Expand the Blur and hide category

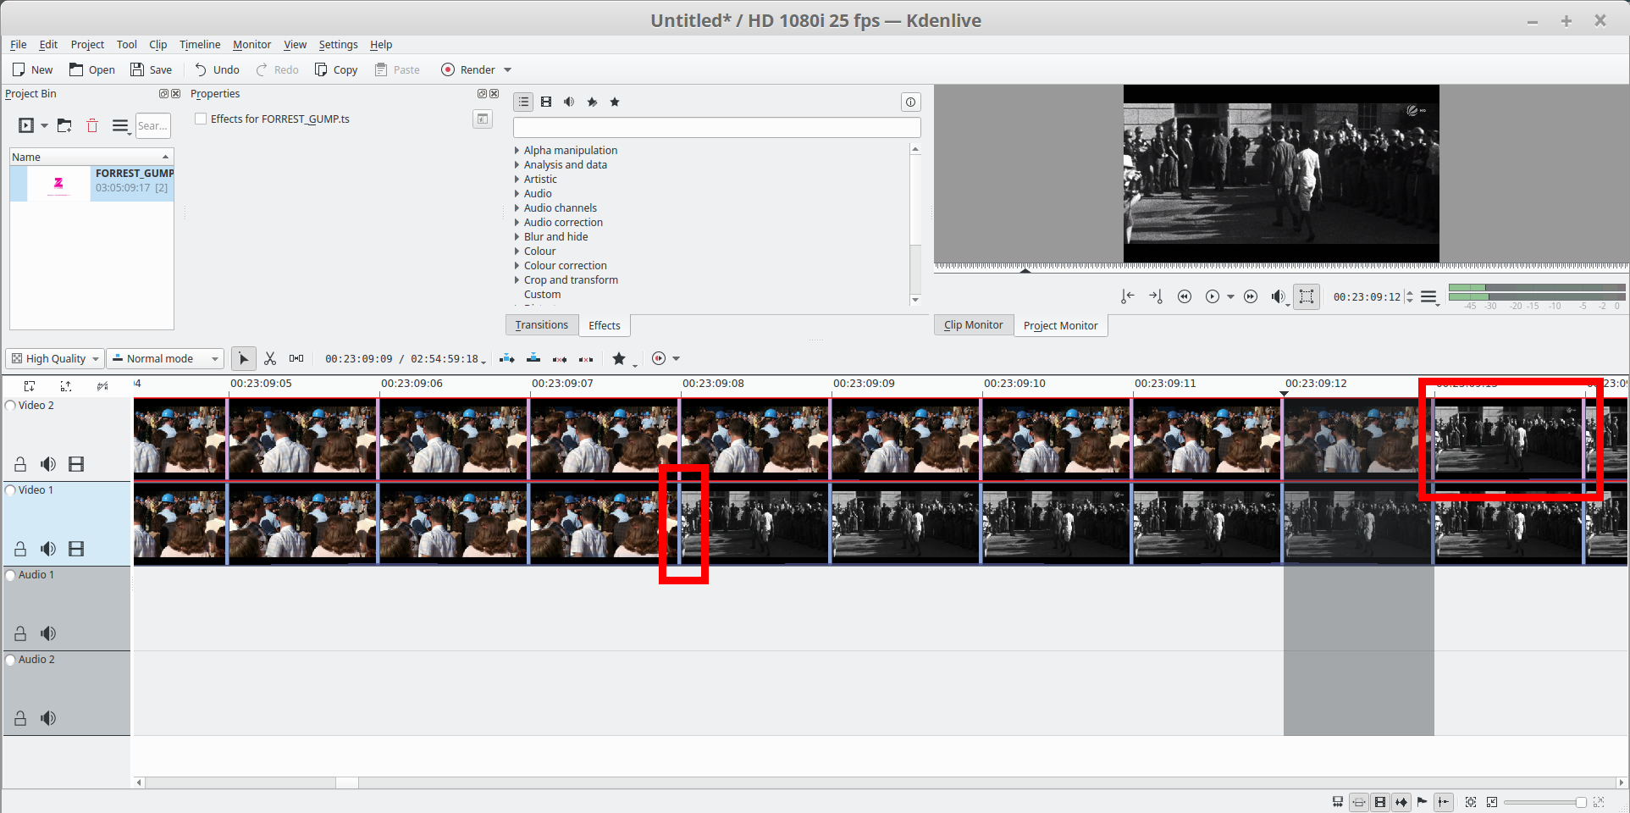pos(517,236)
